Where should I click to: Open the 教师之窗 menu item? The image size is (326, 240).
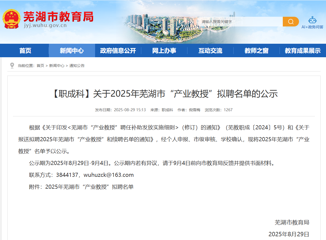(256, 51)
